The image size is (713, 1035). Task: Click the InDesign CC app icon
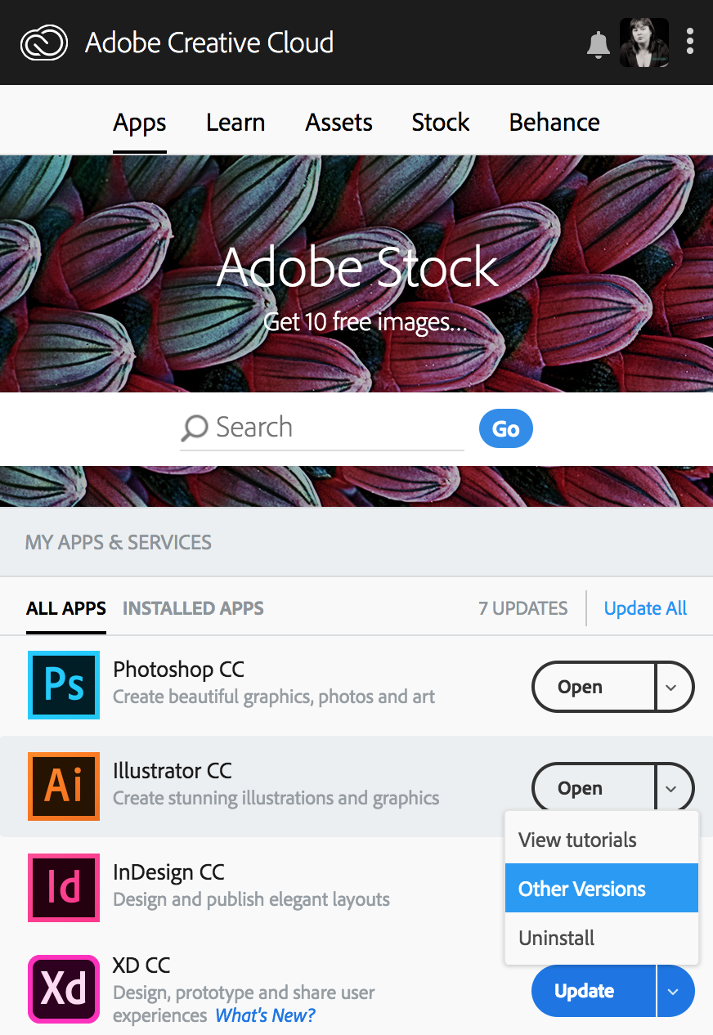coord(64,888)
